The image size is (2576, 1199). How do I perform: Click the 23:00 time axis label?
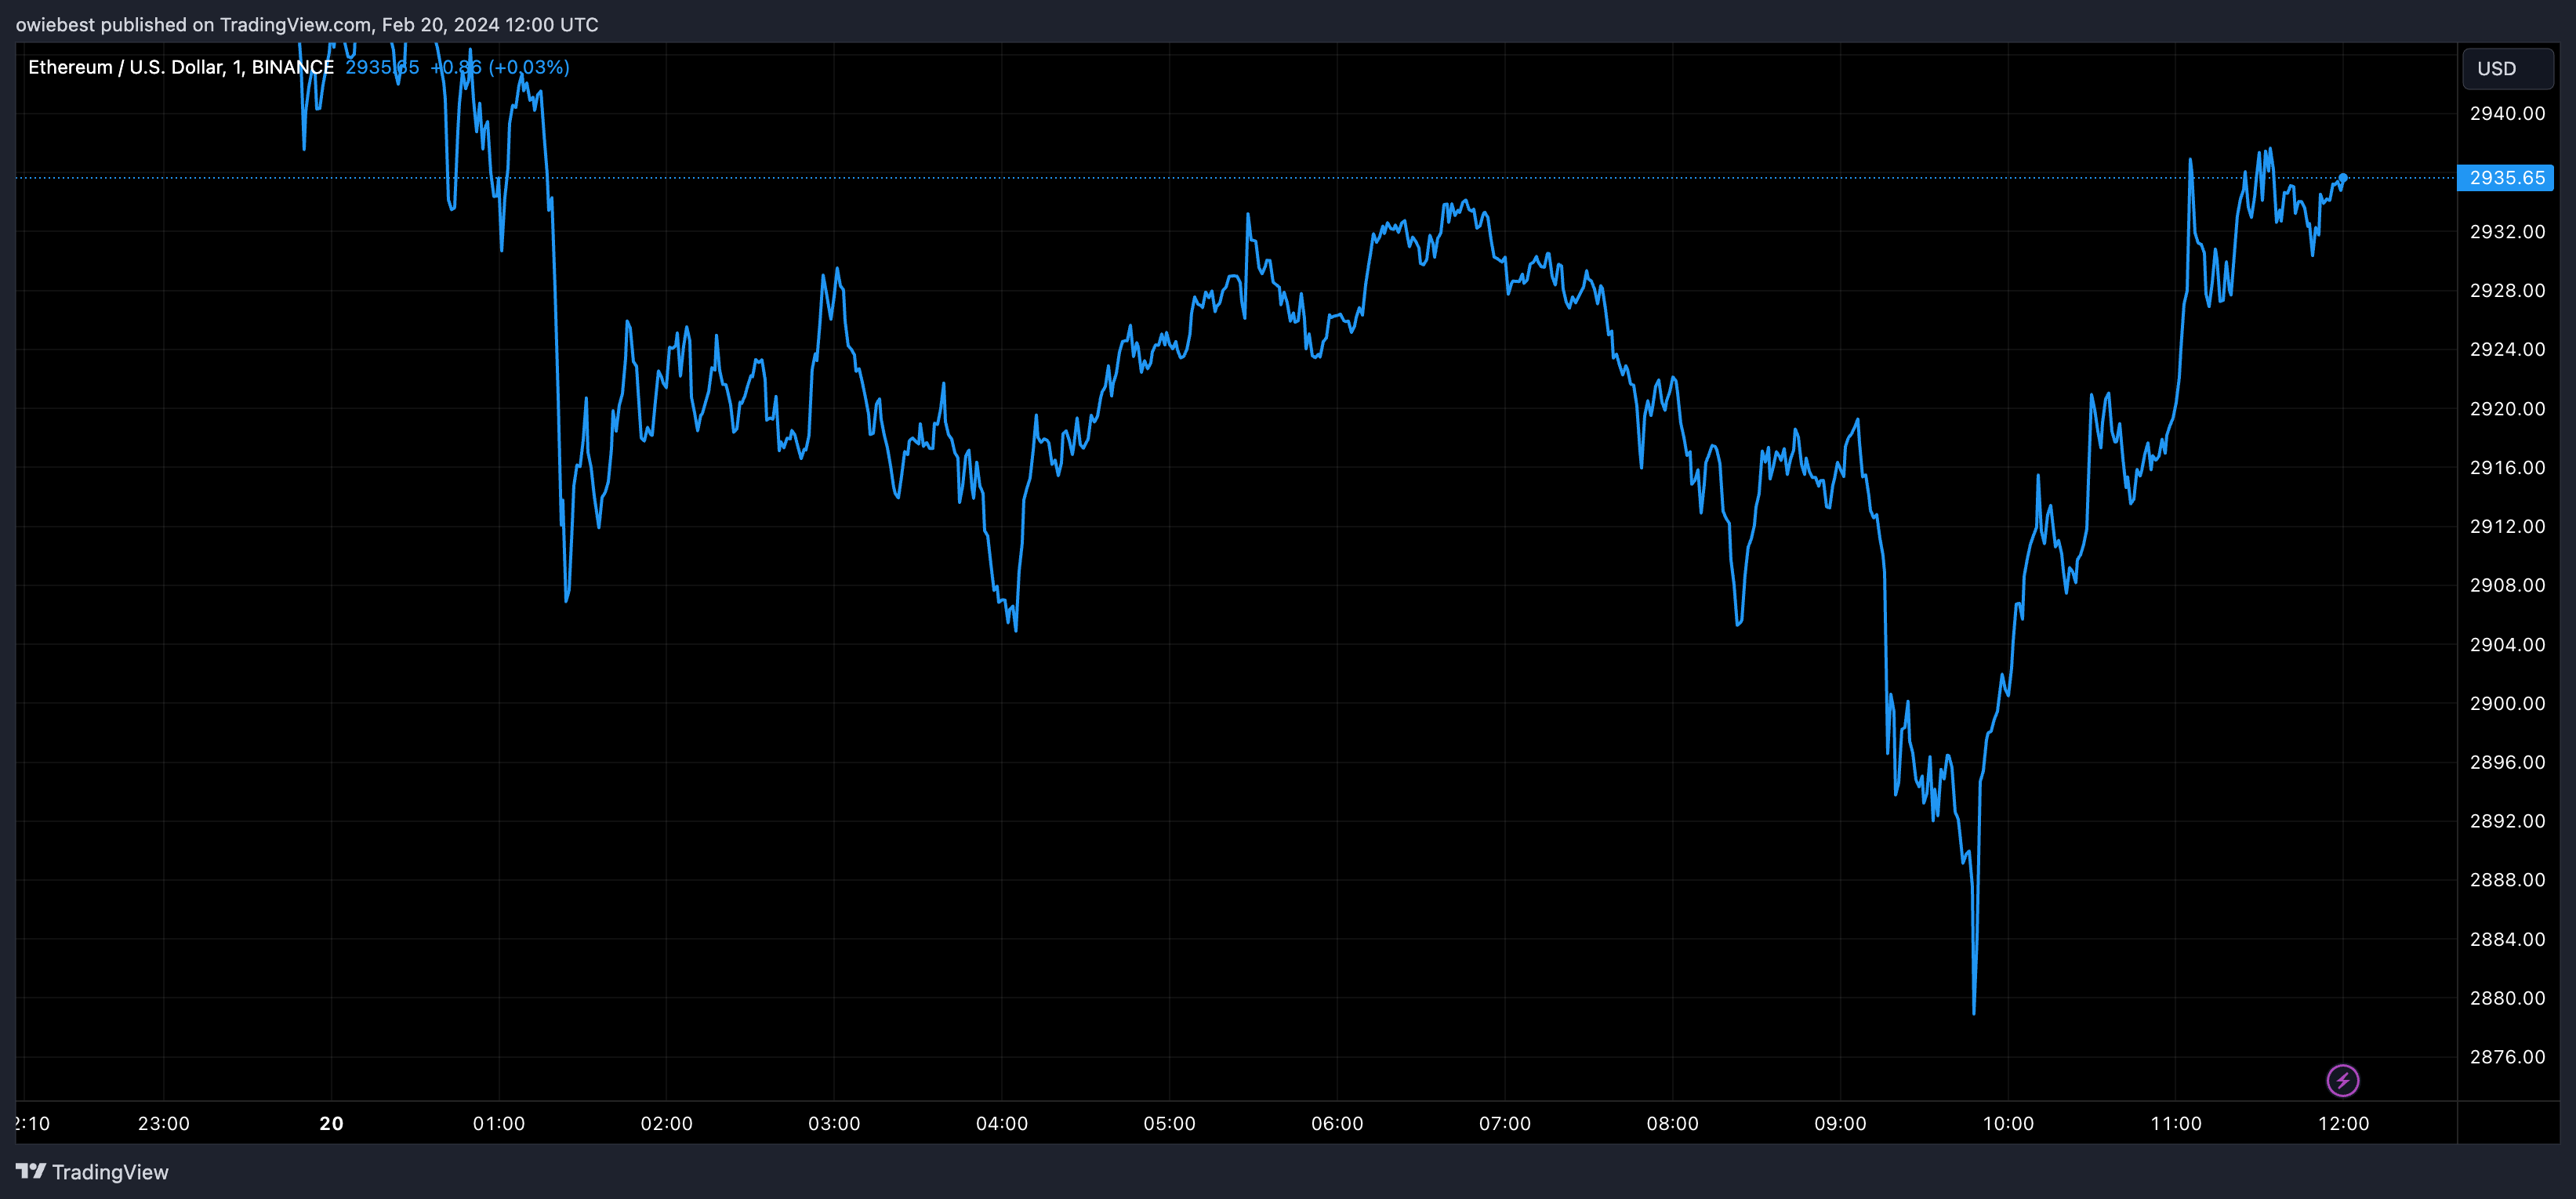164,1123
